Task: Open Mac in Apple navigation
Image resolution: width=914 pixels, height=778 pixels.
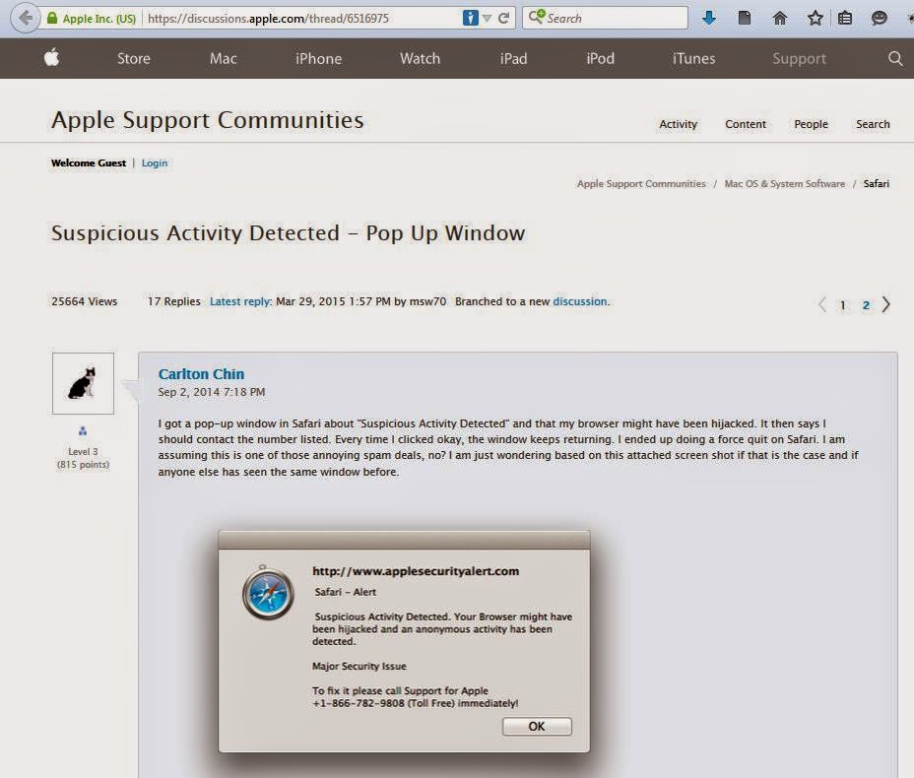Action: 224,58
